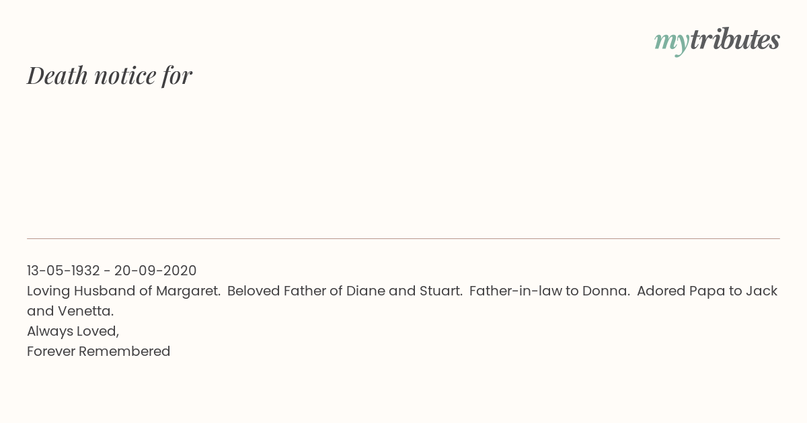Click the horizontal divider line

point(403,238)
